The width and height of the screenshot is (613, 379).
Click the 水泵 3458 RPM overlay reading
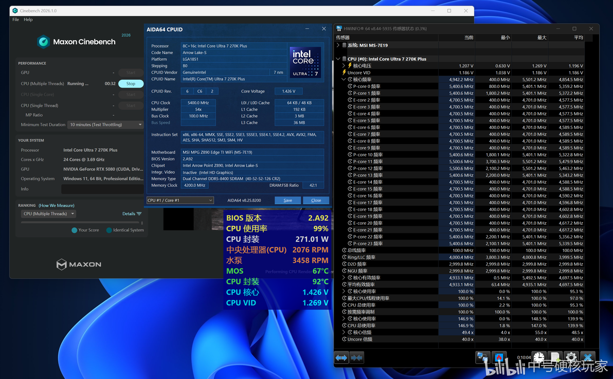click(277, 261)
